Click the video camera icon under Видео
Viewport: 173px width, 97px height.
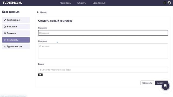pyautogui.click(x=40, y=75)
